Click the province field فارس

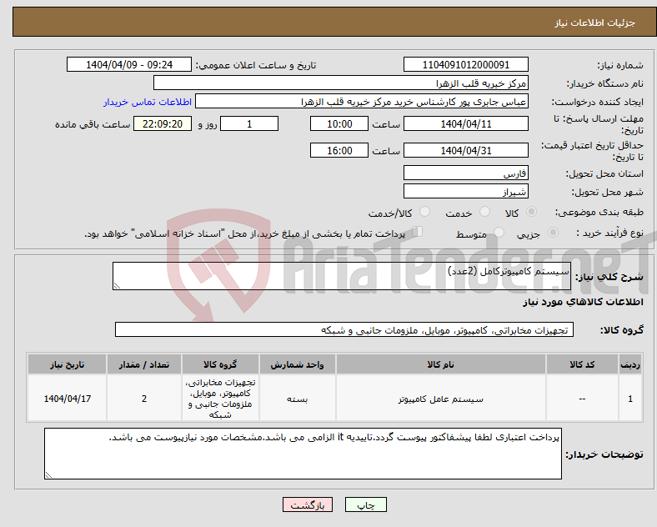point(465,173)
